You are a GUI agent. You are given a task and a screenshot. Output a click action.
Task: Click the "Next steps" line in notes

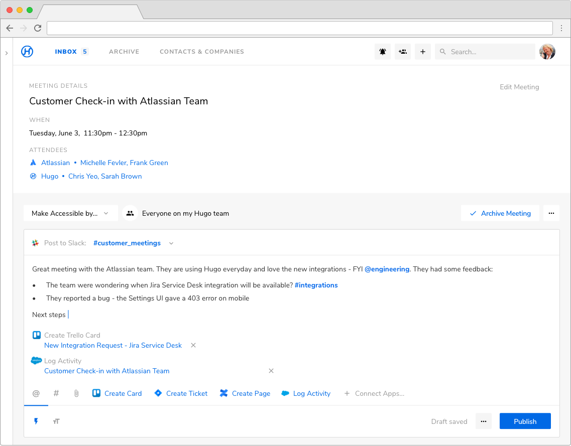pyautogui.click(x=49, y=315)
